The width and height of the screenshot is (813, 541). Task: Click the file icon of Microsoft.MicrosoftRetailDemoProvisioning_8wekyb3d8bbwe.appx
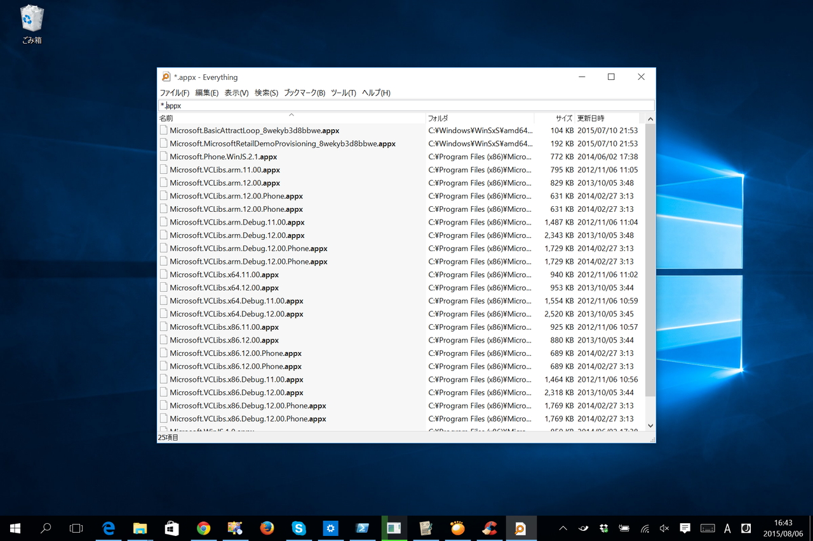pyautogui.click(x=164, y=143)
